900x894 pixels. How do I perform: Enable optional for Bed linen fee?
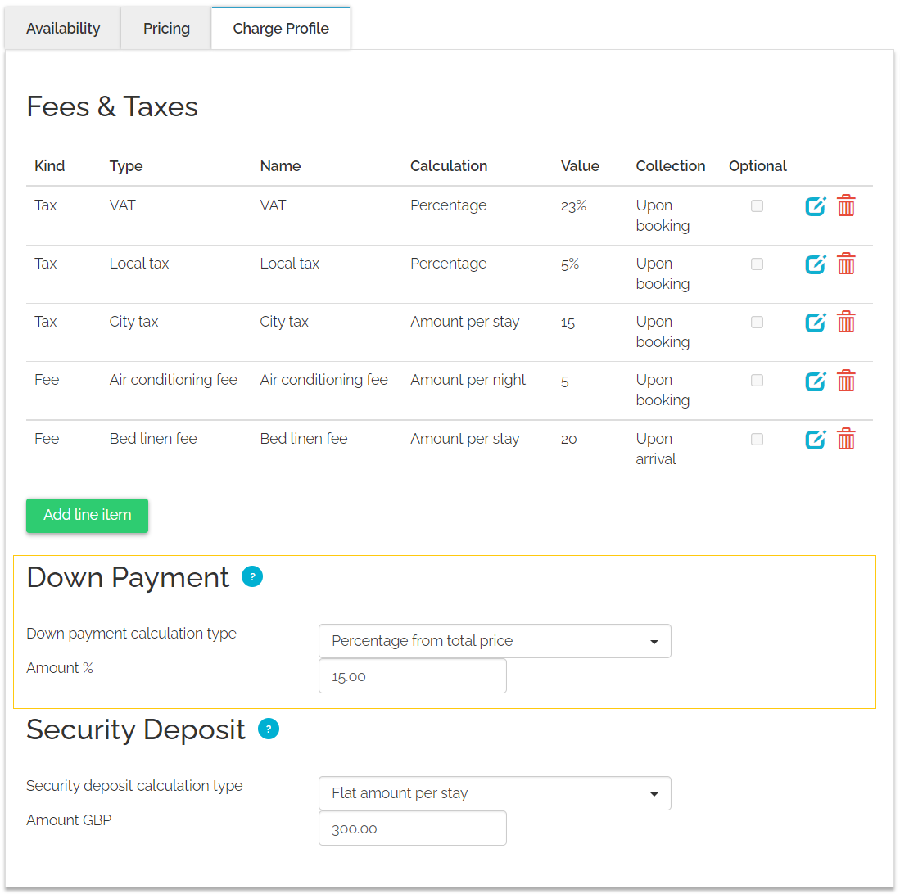pos(757,440)
